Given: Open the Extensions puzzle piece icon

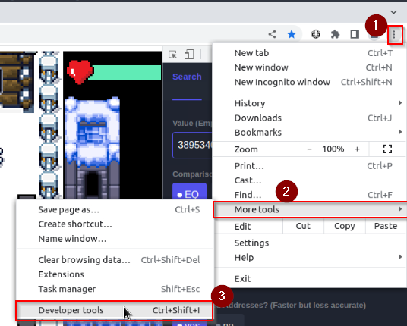Looking at the screenshot, I should coord(335,34).
